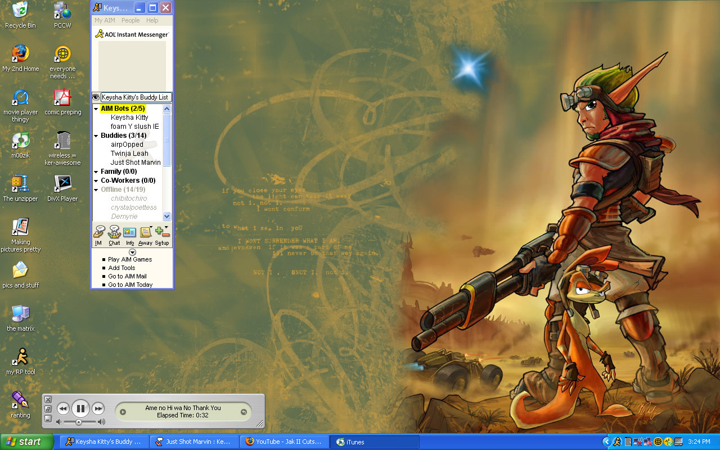
Task: Click the iTunes display left arrow button
Action: coord(123,412)
